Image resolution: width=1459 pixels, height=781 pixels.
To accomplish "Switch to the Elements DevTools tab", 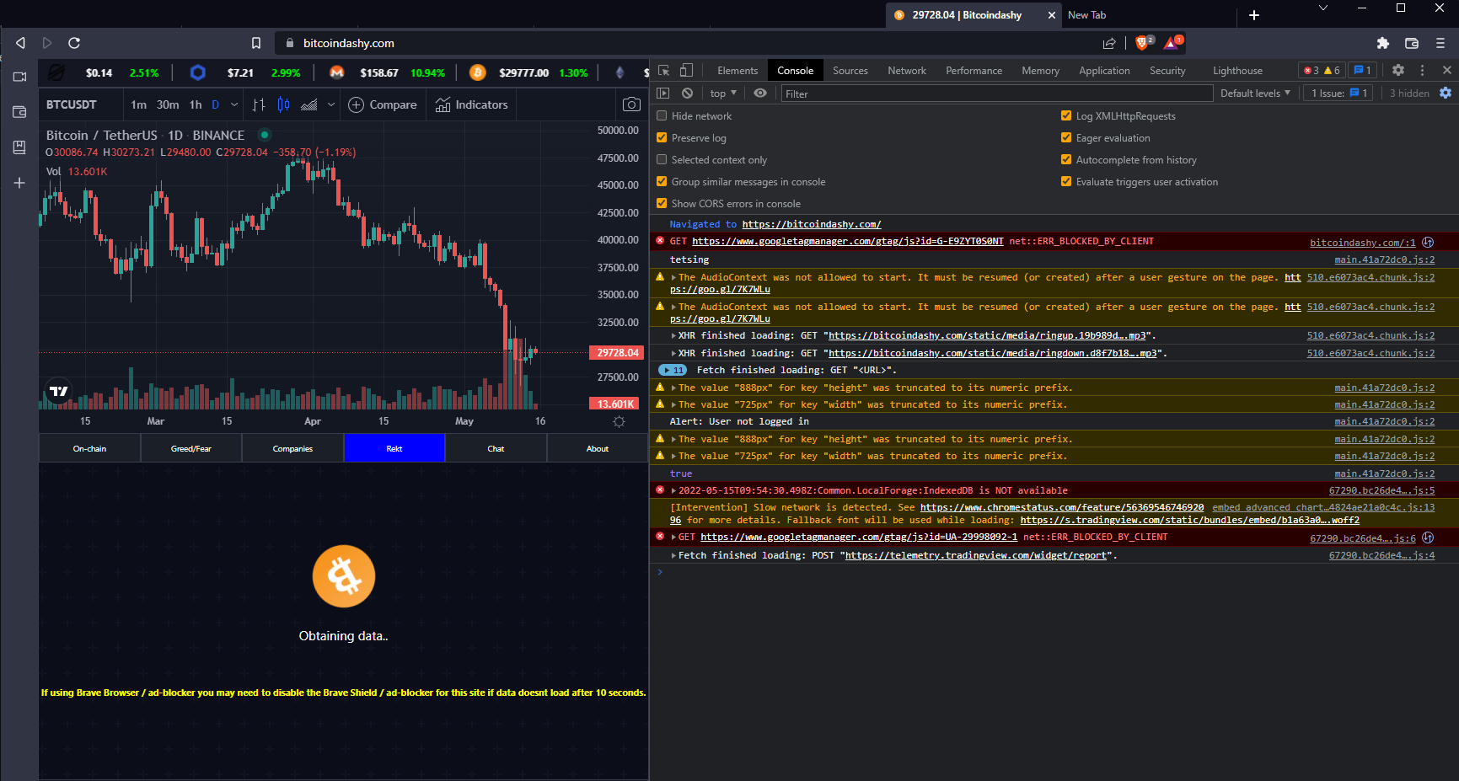I will (x=738, y=71).
